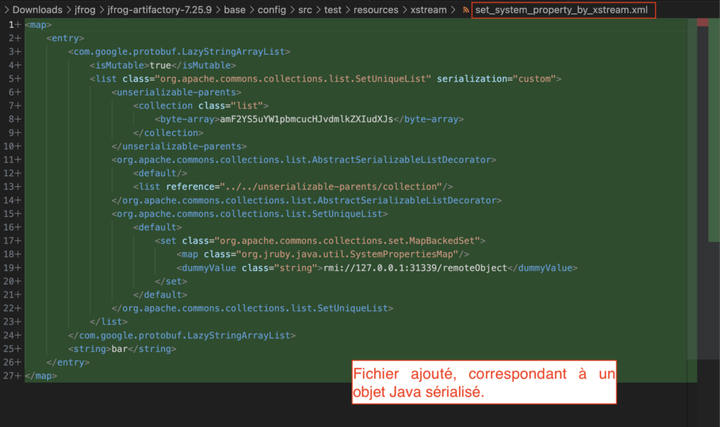Click chevron between test and resources
Image resolution: width=720 pixels, height=427 pixels.
[347, 10]
